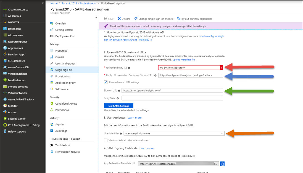Click the Home breadcrumb link

click(x=54, y=3)
